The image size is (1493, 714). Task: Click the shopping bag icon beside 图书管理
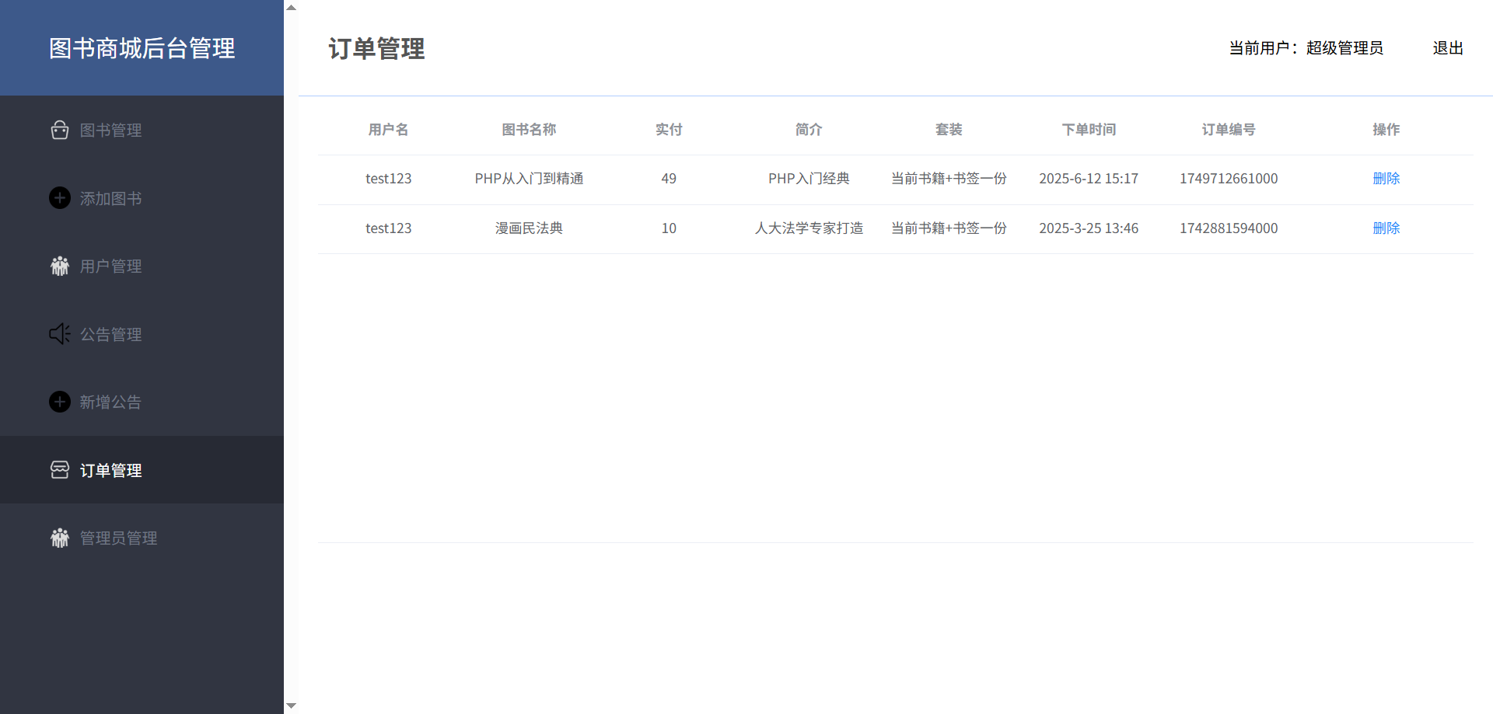[60, 130]
